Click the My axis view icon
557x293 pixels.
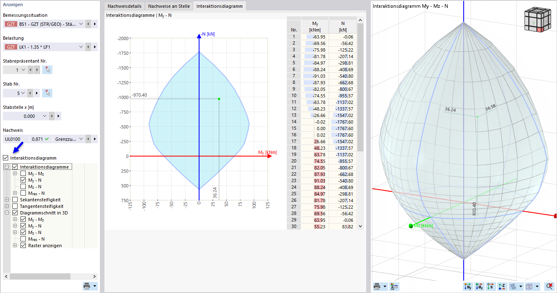click(468, 287)
